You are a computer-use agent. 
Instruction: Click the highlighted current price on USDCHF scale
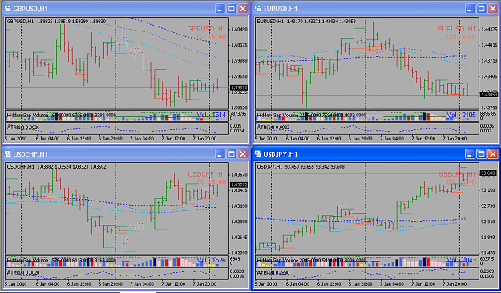[239, 185]
